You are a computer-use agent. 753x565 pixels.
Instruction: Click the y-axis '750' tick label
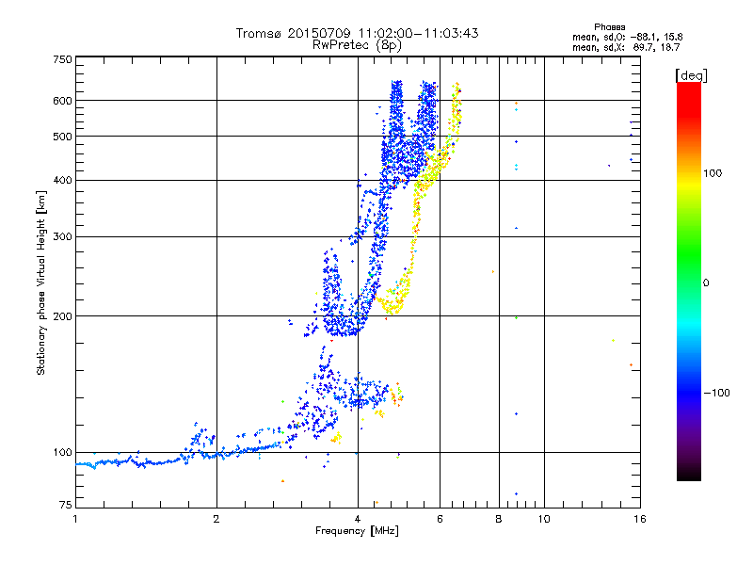(62, 59)
